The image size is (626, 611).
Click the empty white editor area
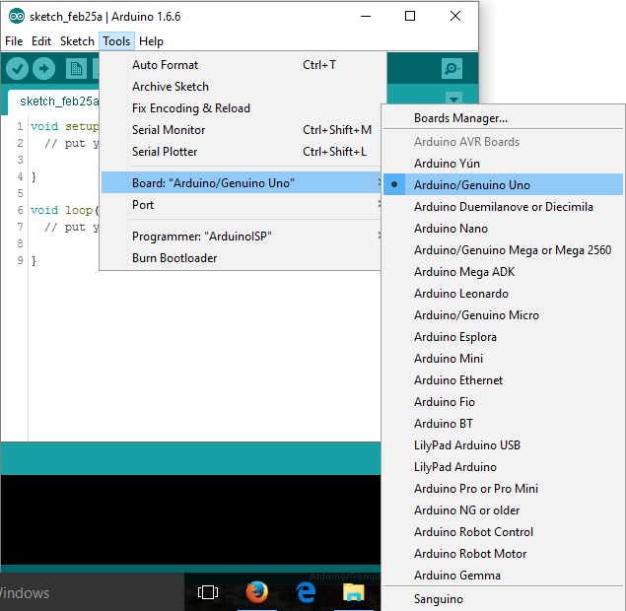[204, 355]
